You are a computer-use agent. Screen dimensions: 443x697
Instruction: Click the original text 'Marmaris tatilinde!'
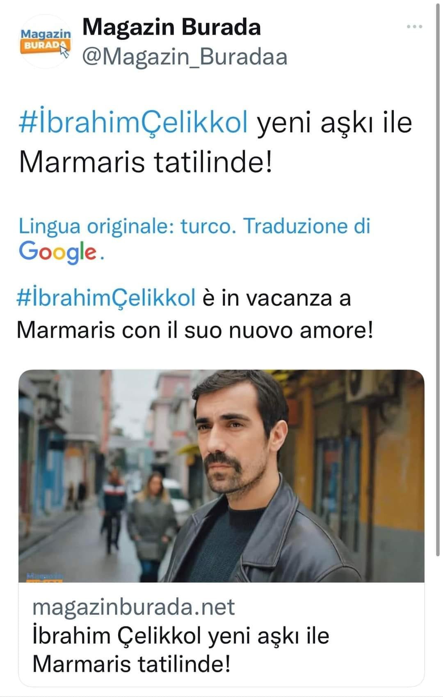coord(146,162)
